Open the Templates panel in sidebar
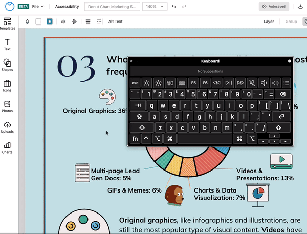Screen dimensions: 307x234 click(x=7, y=24)
